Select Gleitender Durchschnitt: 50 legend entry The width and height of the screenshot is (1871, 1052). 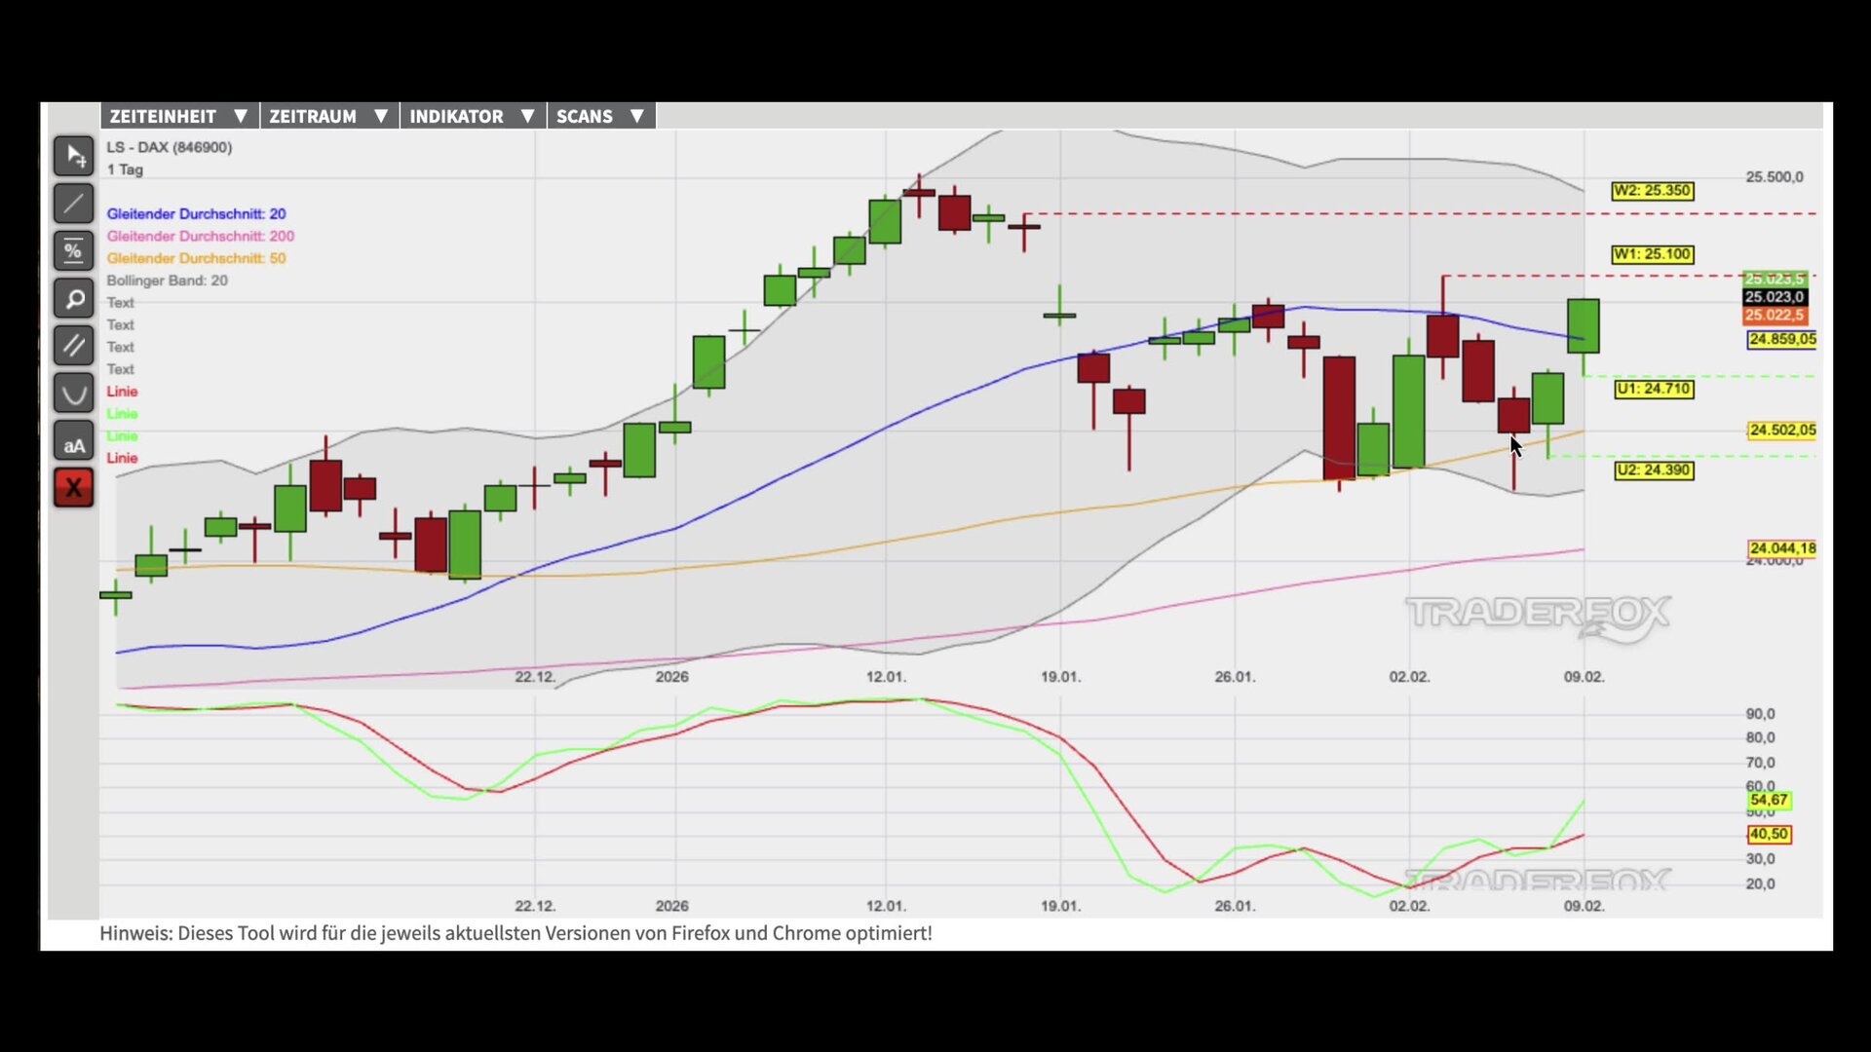(x=196, y=258)
